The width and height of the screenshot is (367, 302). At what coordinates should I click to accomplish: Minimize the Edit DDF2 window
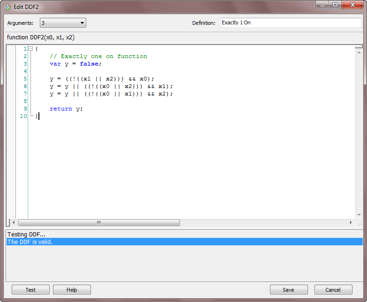click(x=322, y=5)
